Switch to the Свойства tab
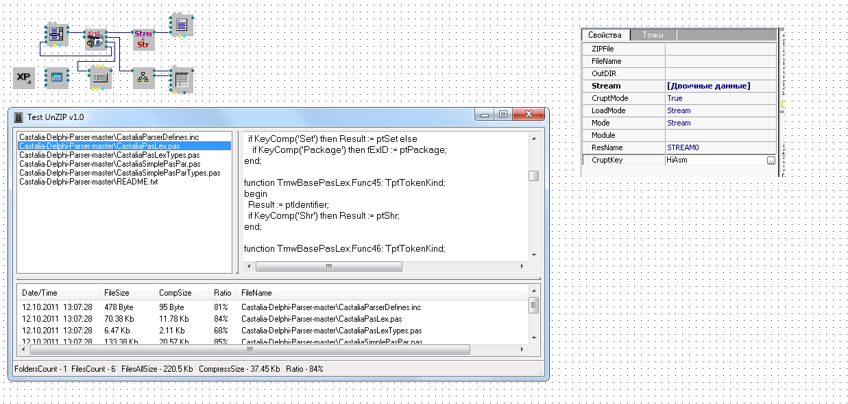848x404 pixels. [x=605, y=35]
